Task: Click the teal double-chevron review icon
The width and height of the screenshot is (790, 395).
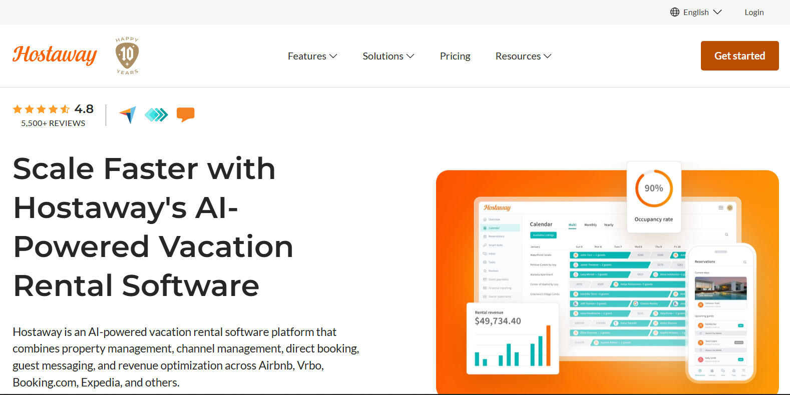Action: click(156, 115)
